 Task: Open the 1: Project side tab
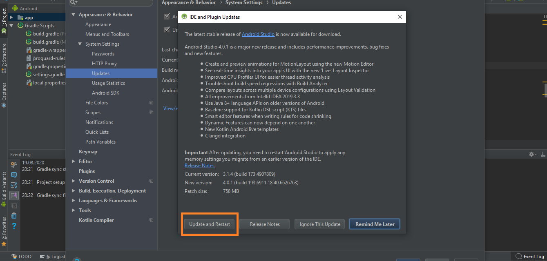(x=4, y=20)
